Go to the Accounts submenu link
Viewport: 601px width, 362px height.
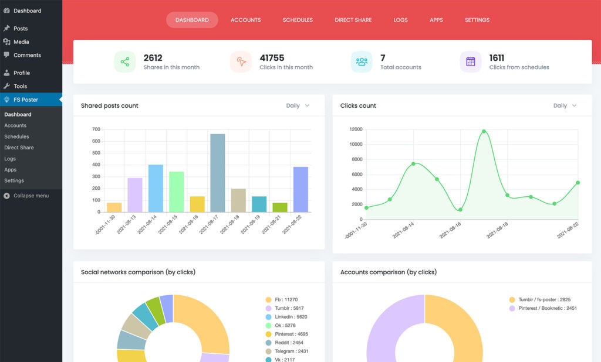coord(15,125)
